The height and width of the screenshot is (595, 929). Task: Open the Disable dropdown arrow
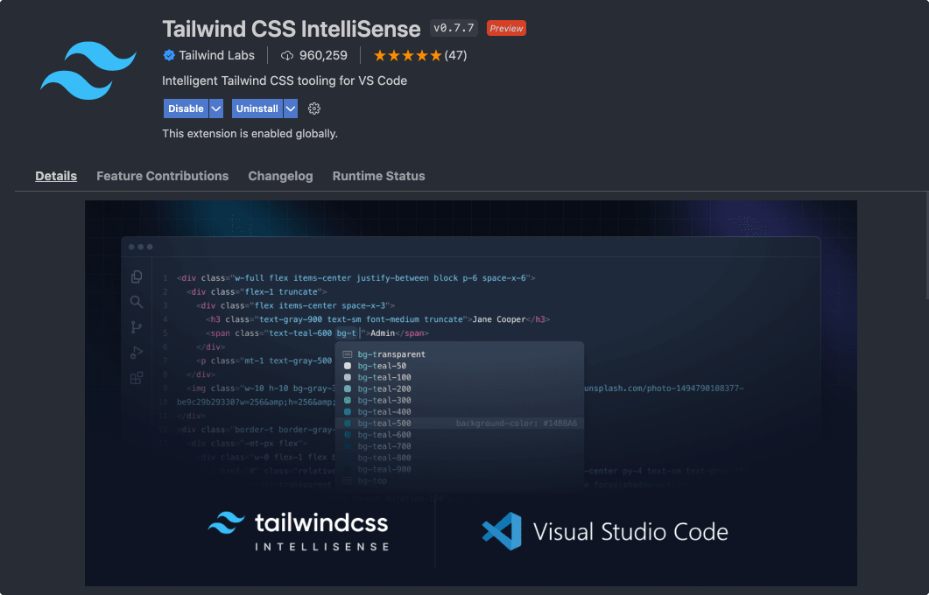point(216,108)
